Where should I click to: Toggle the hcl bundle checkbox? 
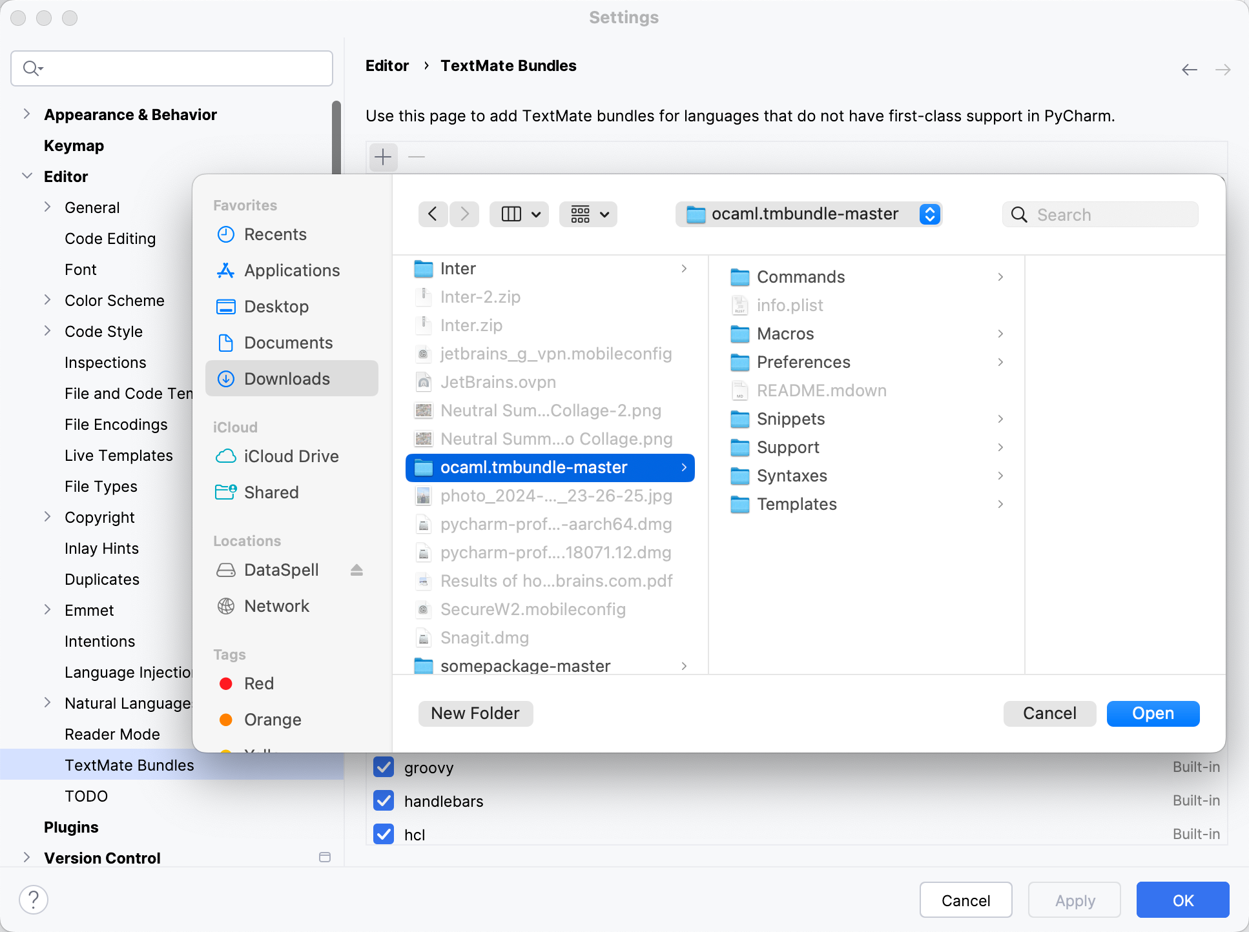tap(384, 834)
